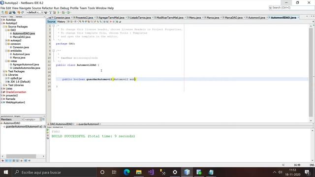Expand the AutoApp project node
This screenshot has height=177, width=315.
click(x=1, y=20)
